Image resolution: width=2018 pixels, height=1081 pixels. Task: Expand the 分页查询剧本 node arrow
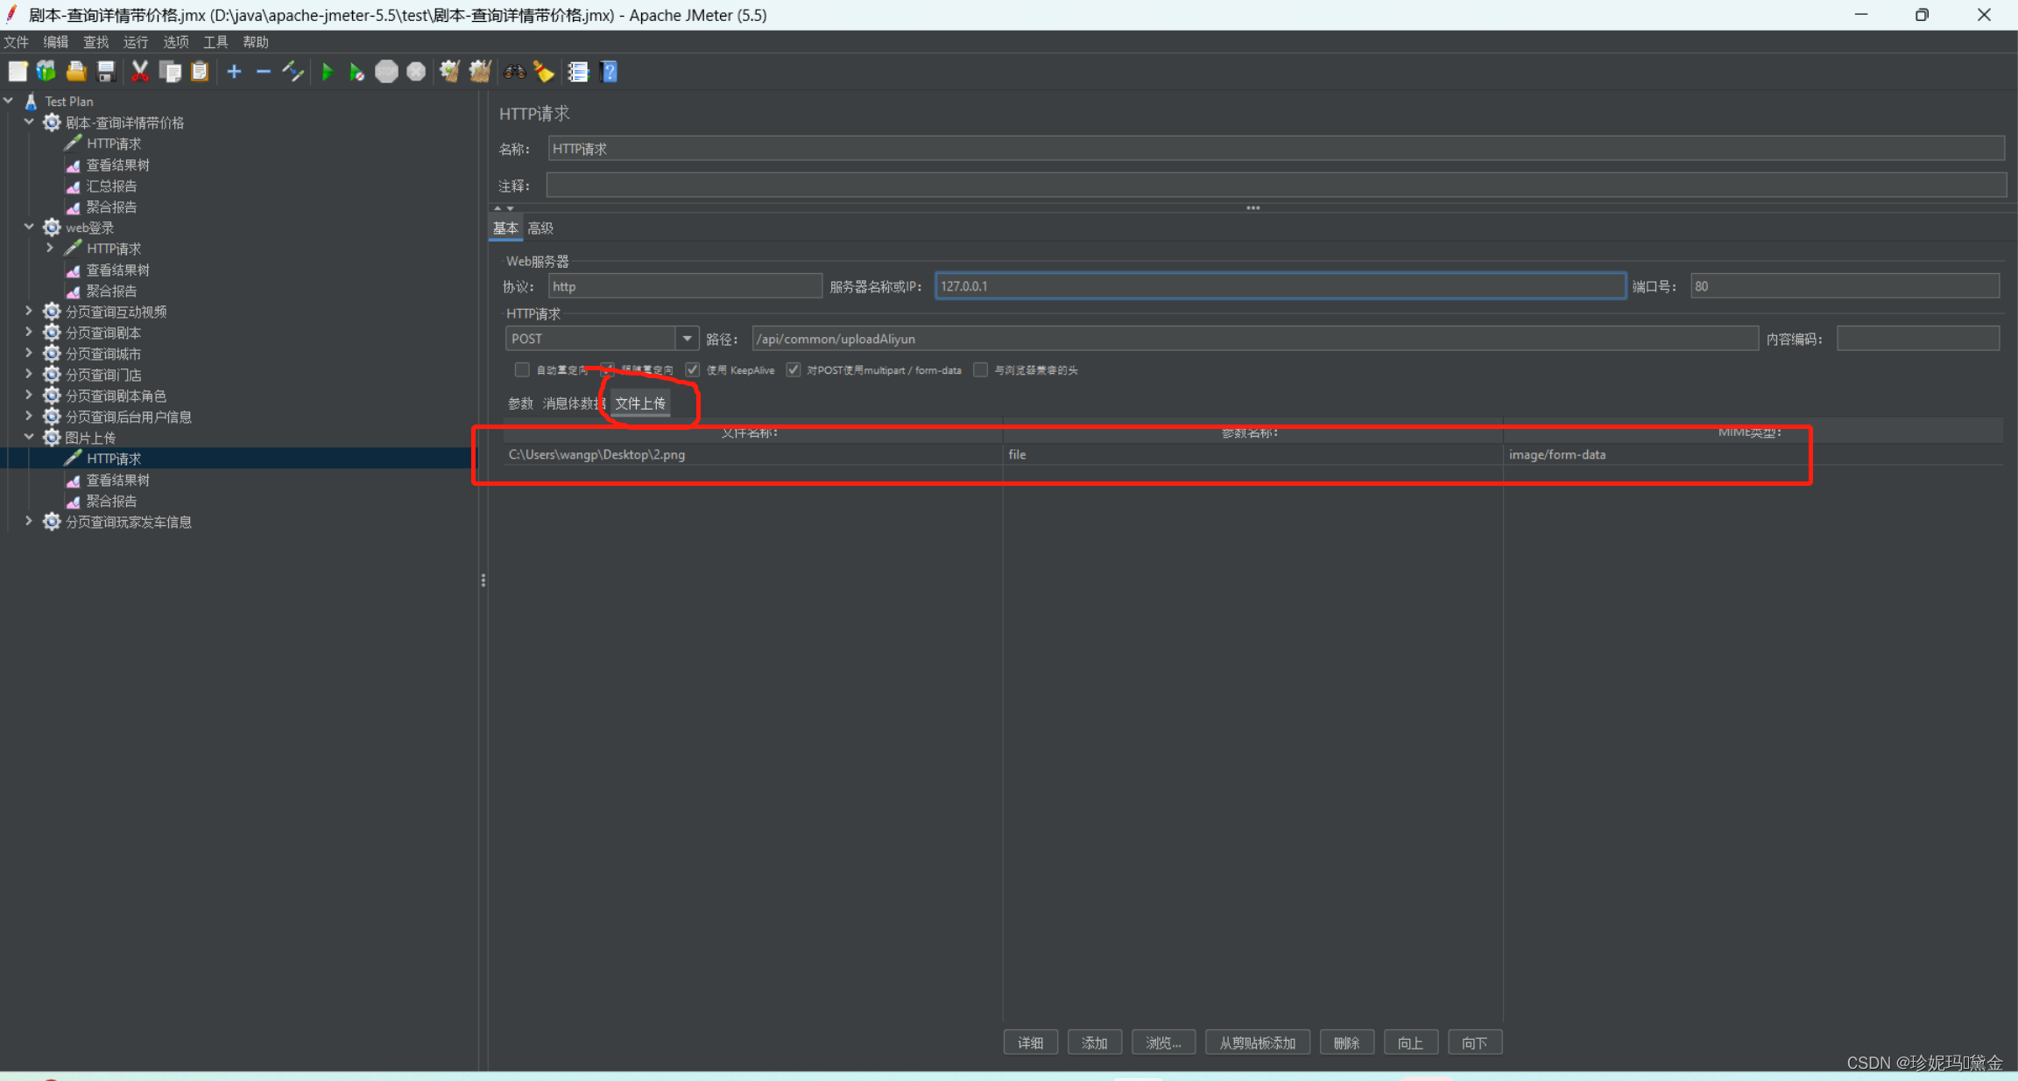pyautogui.click(x=29, y=333)
